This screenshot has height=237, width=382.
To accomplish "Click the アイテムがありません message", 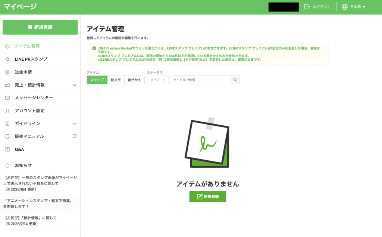I will [x=207, y=184].
